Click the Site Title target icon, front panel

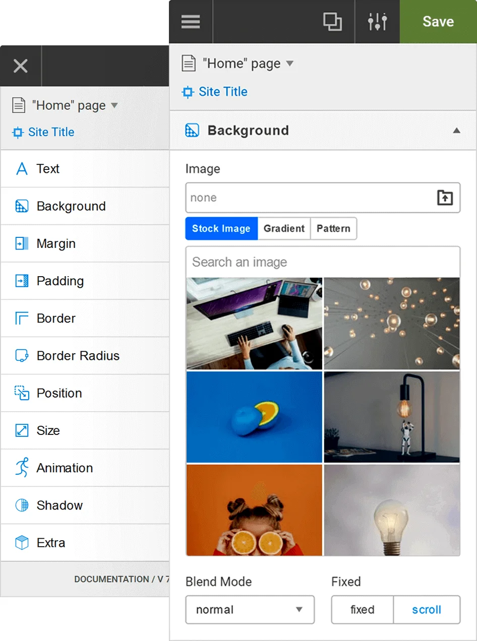coord(188,92)
